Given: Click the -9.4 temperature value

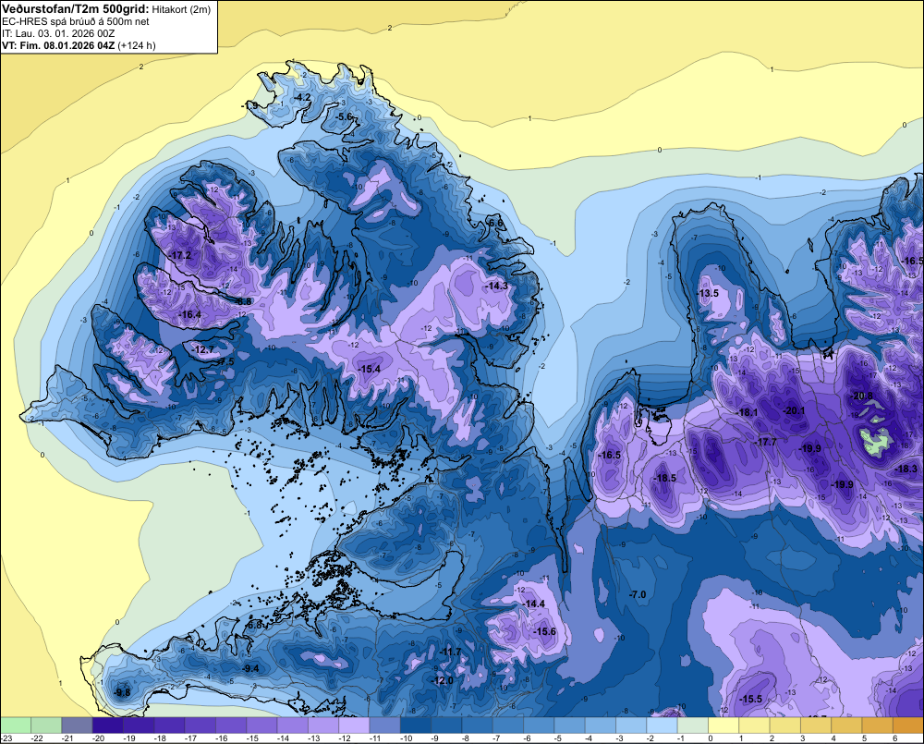Looking at the screenshot, I should pyautogui.click(x=250, y=668).
